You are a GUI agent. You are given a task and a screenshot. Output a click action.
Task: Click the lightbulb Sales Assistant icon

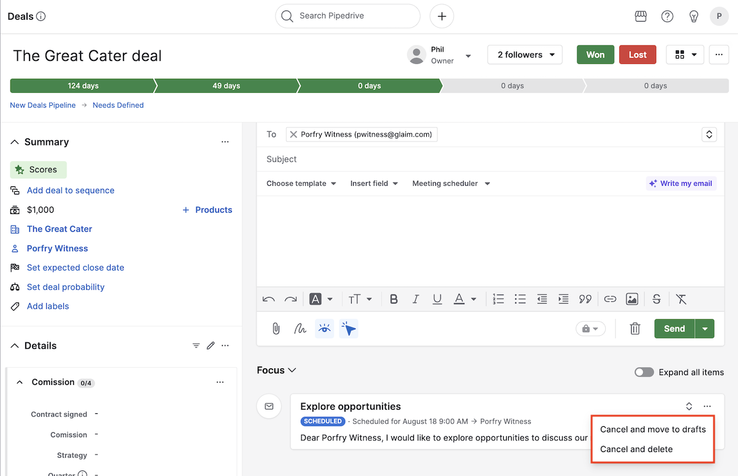[x=694, y=17]
